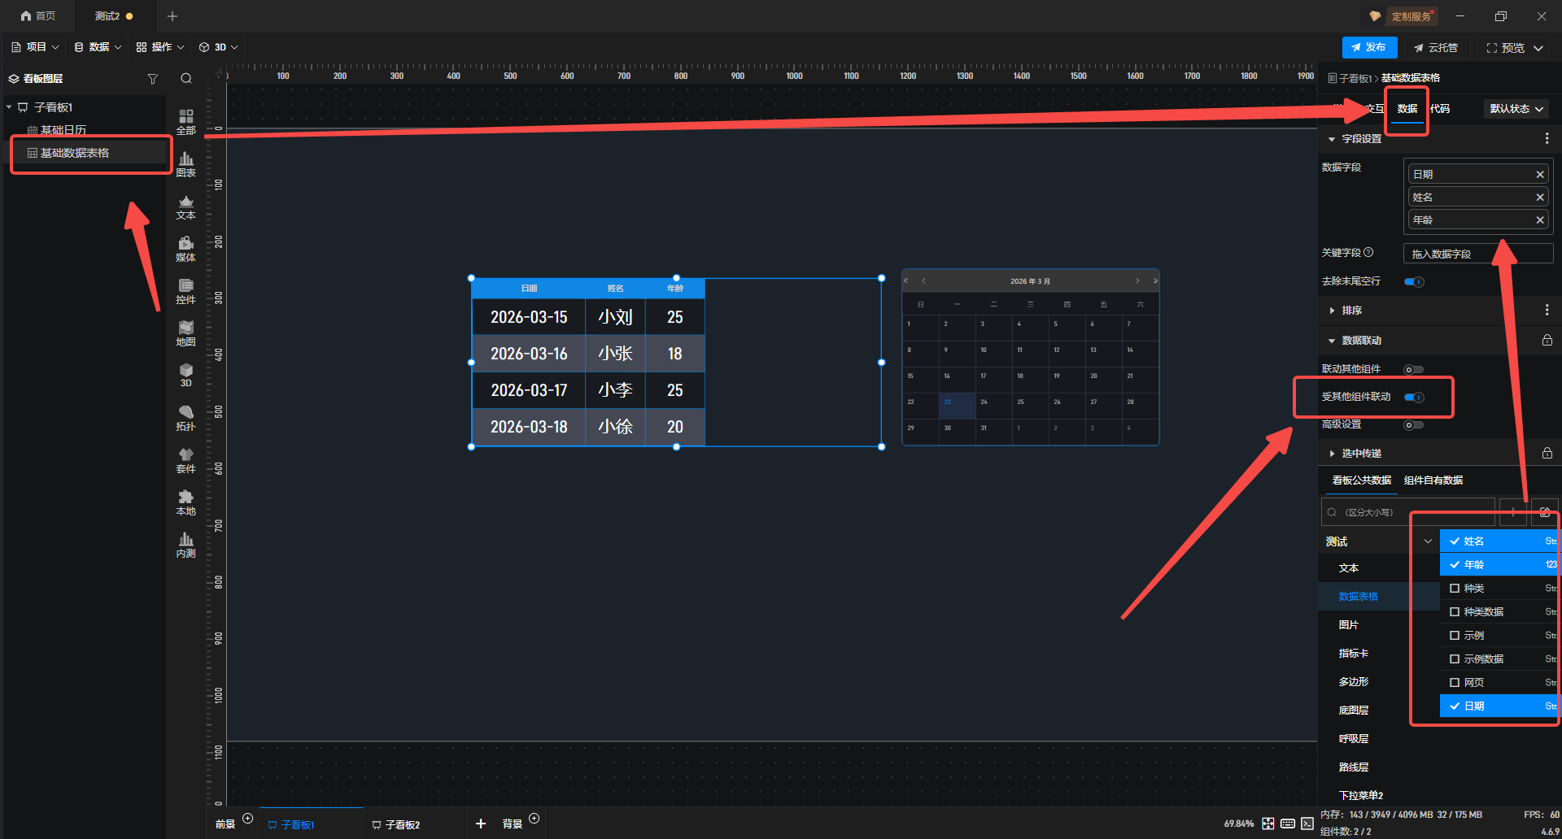Open the 项目 menu
This screenshot has height=839, width=1562.
tap(36, 47)
